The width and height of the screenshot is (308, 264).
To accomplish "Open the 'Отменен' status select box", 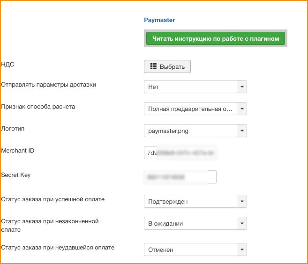I will coord(195,249).
